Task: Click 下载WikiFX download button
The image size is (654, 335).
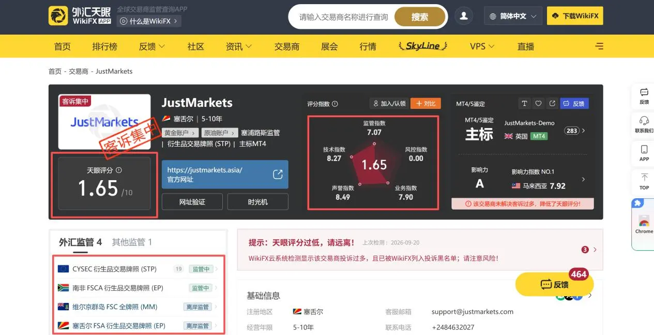Action: tap(575, 16)
